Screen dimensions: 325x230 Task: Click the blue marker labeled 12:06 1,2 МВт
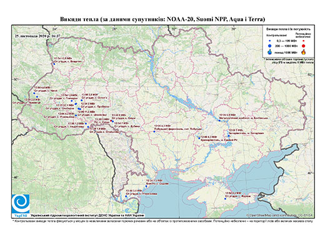pos(86,124)
